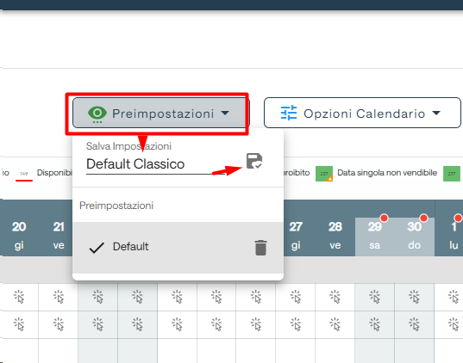Click the cursor icon under day 20
463x363 pixels.
point(19,297)
